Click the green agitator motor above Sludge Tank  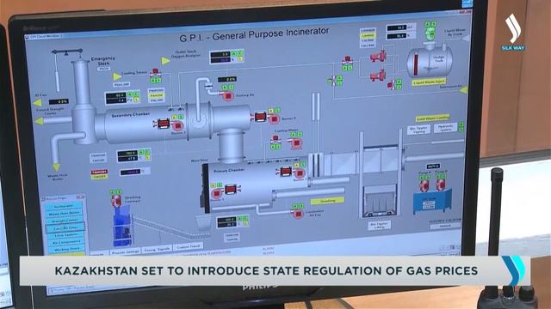click(x=430, y=34)
